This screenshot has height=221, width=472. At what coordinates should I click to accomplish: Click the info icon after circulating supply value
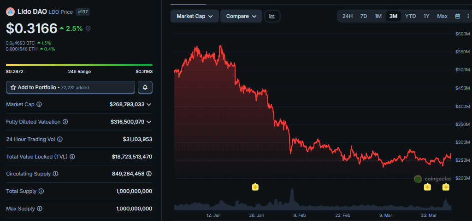(x=149, y=174)
